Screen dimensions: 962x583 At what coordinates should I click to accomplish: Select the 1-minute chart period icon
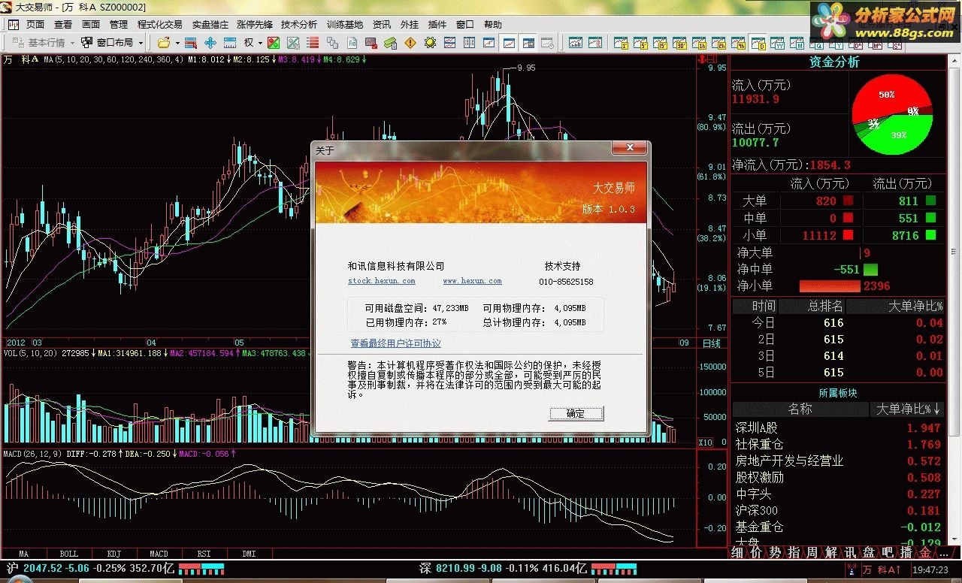pos(622,43)
